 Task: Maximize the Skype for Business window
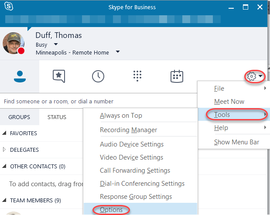coord(246,7)
